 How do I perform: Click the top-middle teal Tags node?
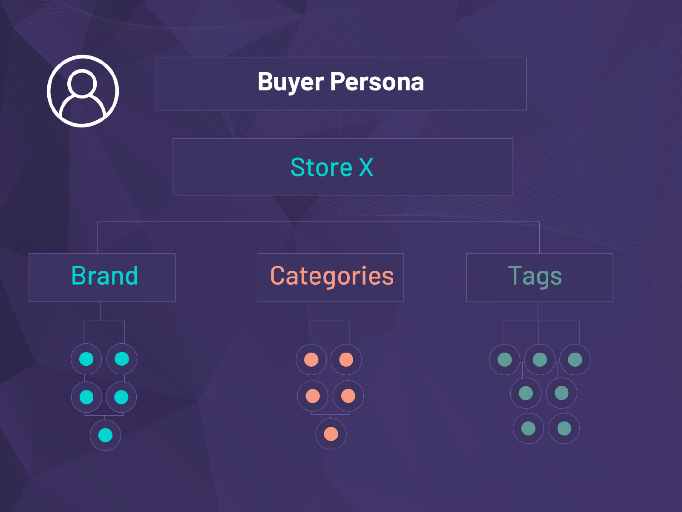(540, 359)
